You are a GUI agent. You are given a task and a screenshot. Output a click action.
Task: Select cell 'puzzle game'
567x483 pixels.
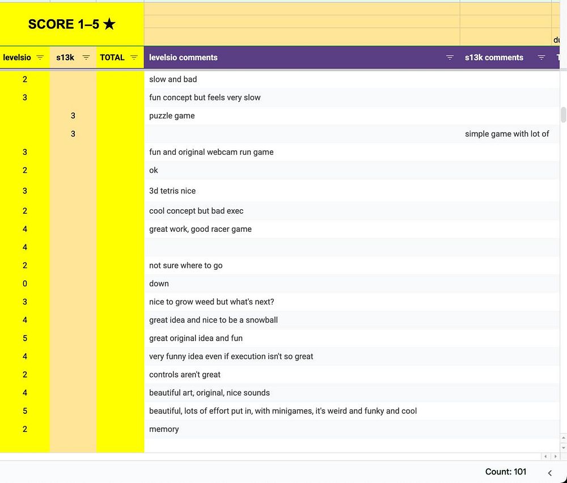302,116
